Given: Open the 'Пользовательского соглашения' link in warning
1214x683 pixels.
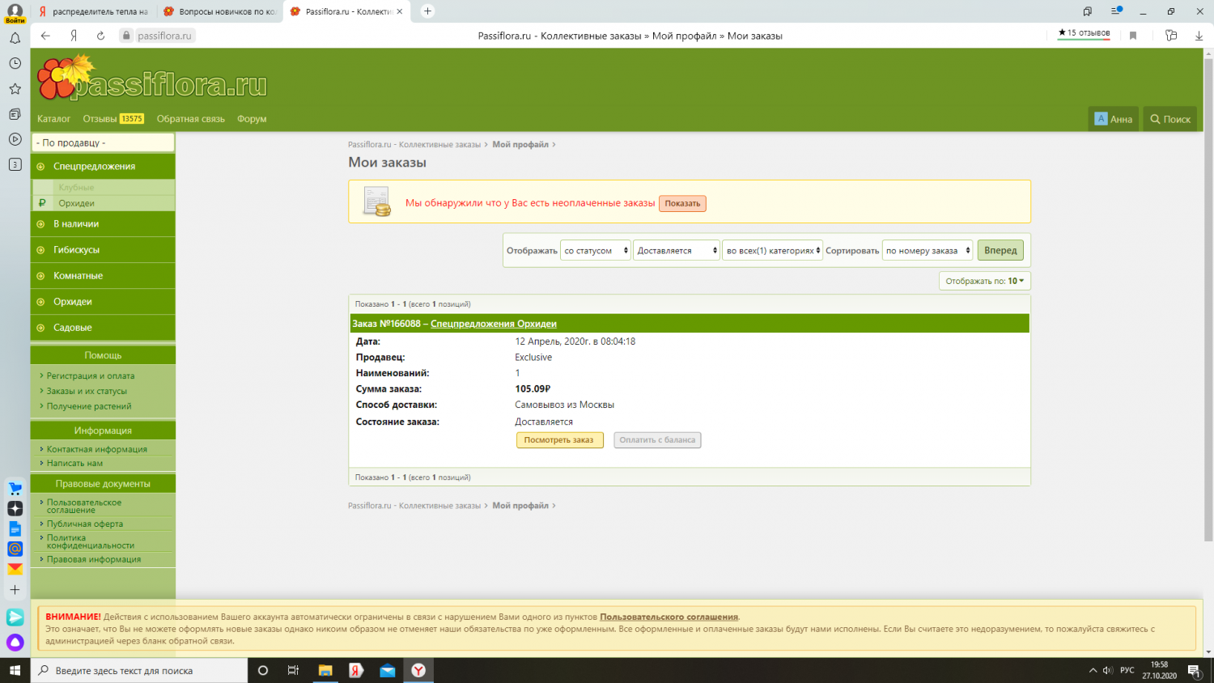Looking at the screenshot, I should pyautogui.click(x=669, y=617).
